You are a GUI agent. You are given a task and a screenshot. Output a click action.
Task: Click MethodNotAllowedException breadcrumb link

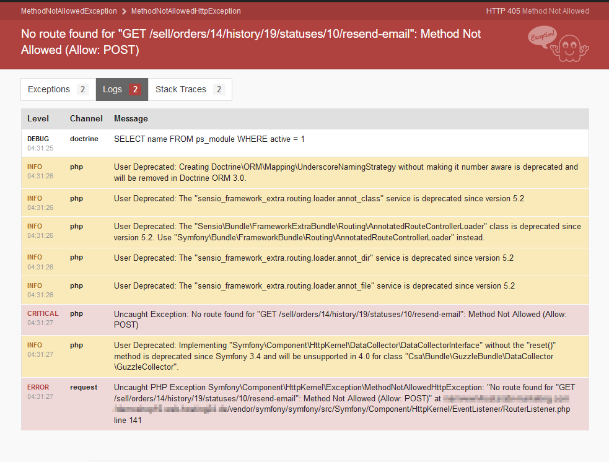pos(69,11)
